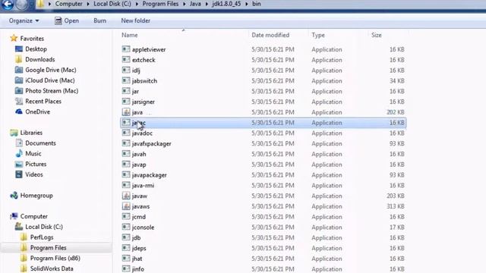Image resolution: width=486 pixels, height=273 pixels.
Task: Select the jabswitch file icon
Action: (x=126, y=80)
